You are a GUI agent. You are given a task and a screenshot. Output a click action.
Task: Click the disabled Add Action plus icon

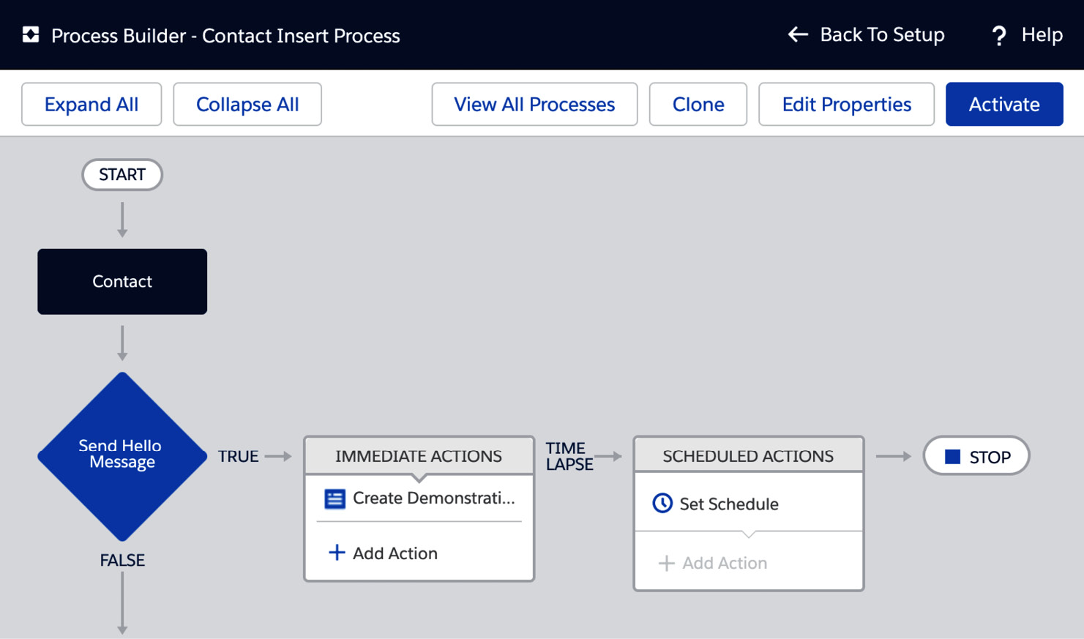[x=666, y=563]
